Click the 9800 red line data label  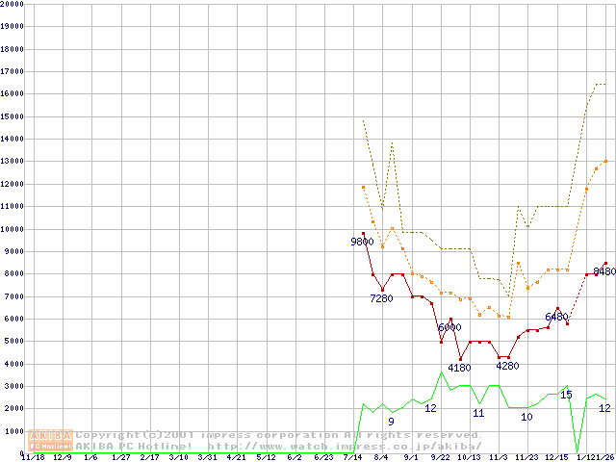(362, 242)
